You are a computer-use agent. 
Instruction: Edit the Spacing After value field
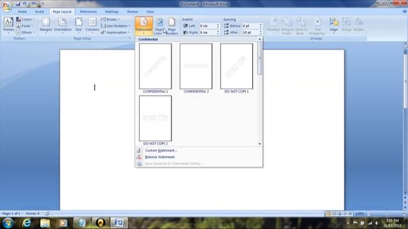(251, 32)
